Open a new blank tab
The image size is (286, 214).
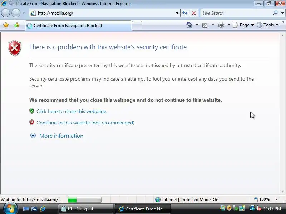coord(137,26)
